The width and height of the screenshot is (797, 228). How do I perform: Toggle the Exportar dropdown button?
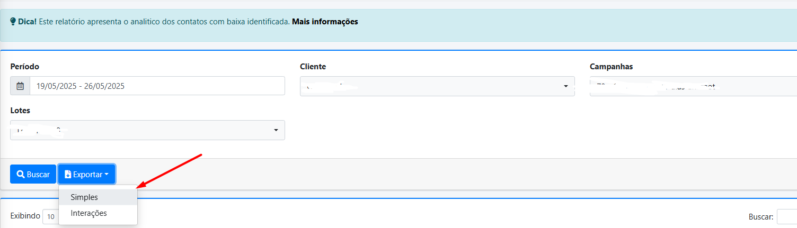click(x=86, y=174)
